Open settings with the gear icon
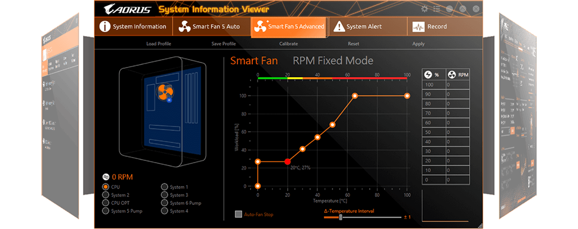 tap(425, 9)
